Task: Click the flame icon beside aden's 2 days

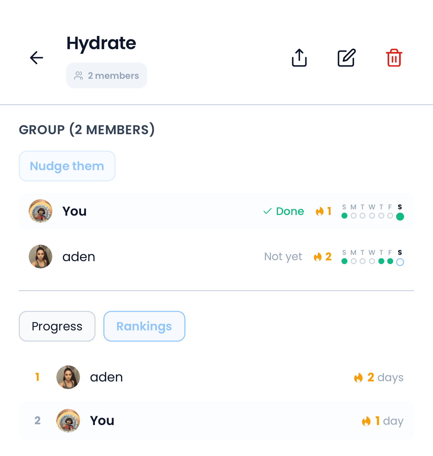Action: tap(359, 377)
